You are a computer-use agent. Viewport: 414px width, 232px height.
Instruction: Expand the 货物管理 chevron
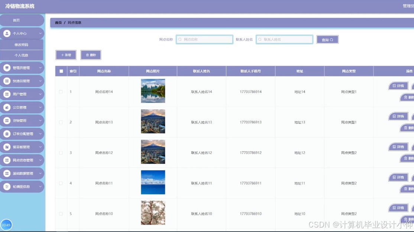pyautogui.click(x=41, y=120)
